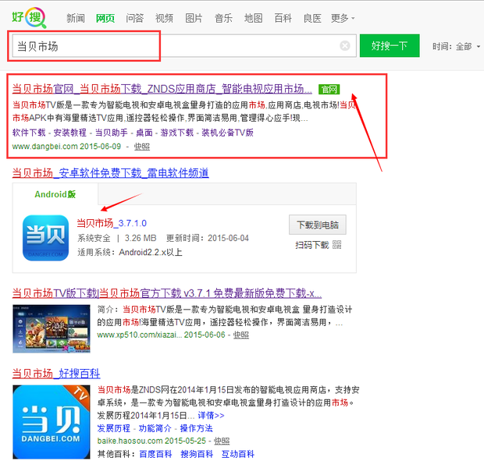The width and height of the screenshot is (484, 468).
Task: Clear search text with the X icon
Action: (345, 46)
